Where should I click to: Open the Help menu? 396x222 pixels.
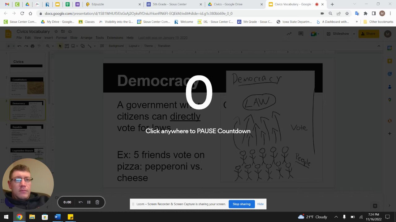point(130,38)
